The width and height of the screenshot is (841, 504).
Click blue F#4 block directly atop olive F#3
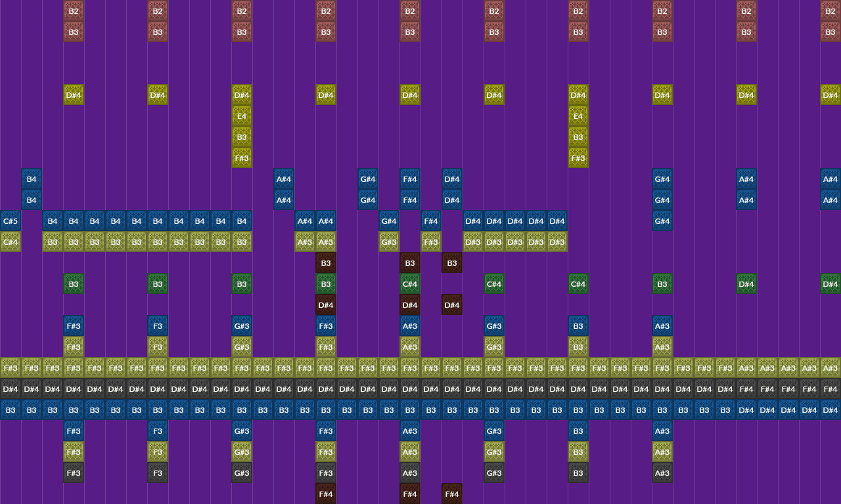click(x=431, y=221)
